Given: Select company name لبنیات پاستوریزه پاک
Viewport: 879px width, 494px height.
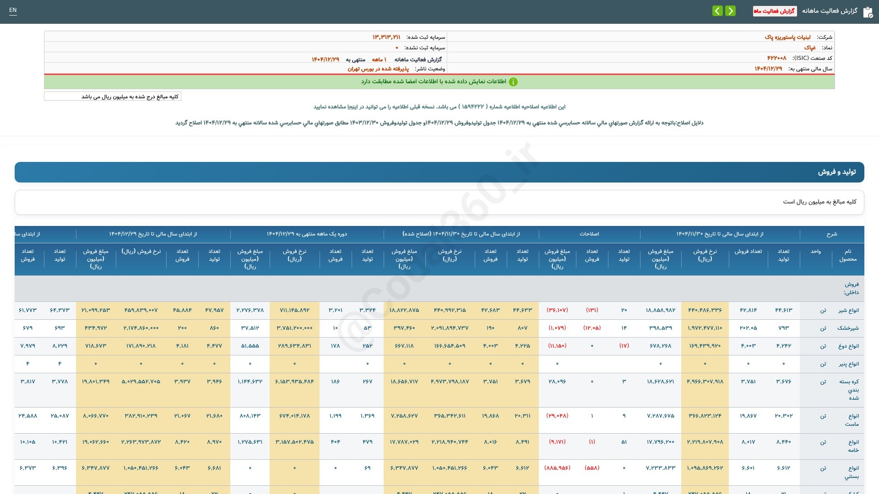Looking at the screenshot, I should pos(787,37).
